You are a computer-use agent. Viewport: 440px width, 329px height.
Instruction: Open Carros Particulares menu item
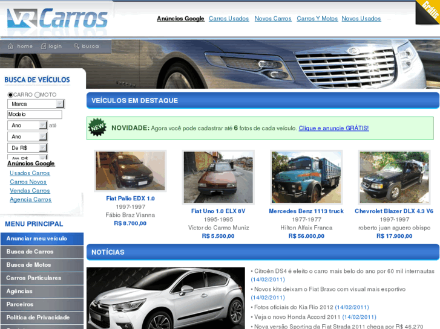[42, 278]
